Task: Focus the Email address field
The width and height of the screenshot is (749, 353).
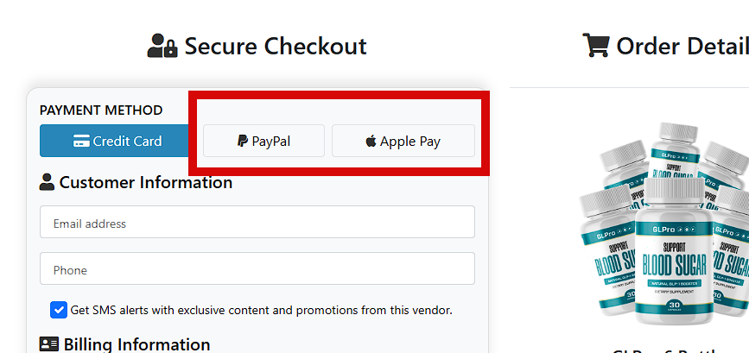Action: point(257,224)
